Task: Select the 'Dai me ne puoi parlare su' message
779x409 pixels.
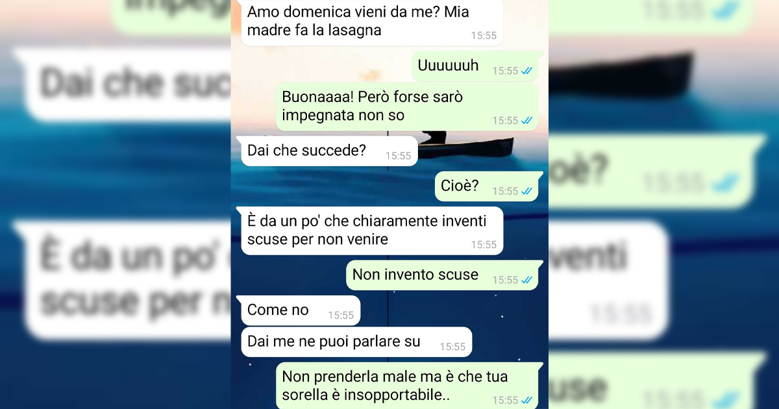Action: click(x=356, y=342)
